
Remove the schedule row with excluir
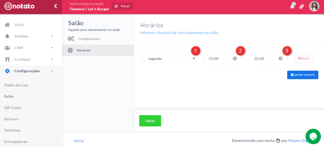pos(303,58)
